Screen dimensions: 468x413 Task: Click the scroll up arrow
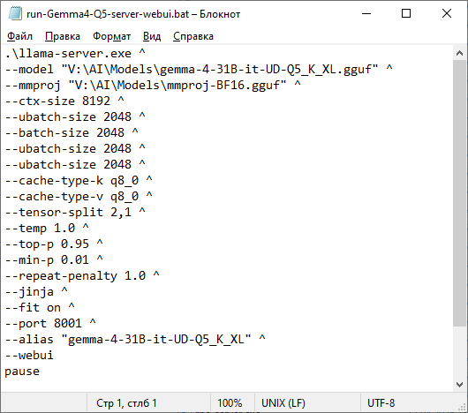click(459, 53)
